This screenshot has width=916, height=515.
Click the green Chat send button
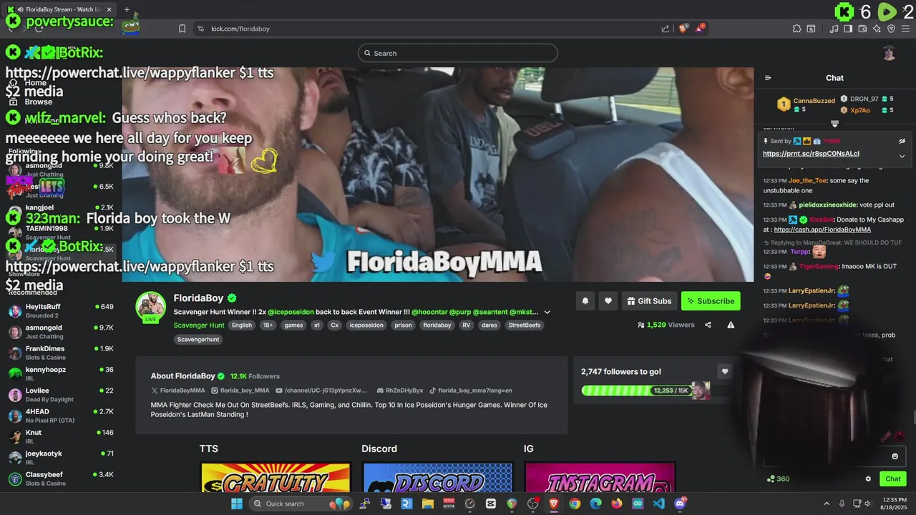click(893, 479)
